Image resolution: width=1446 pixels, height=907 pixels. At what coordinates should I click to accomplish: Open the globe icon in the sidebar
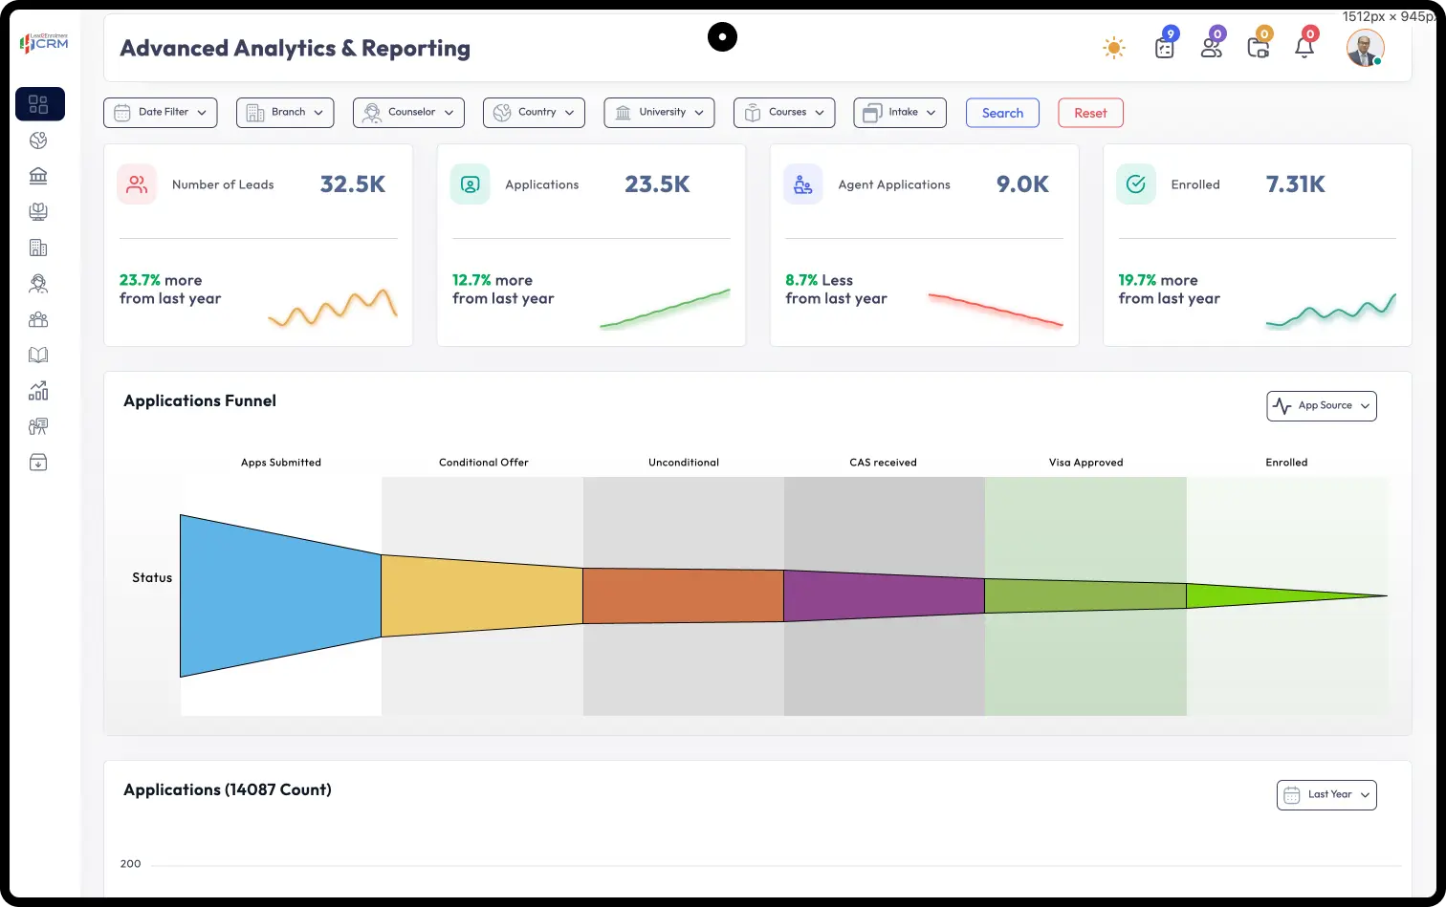click(x=38, y=140)
